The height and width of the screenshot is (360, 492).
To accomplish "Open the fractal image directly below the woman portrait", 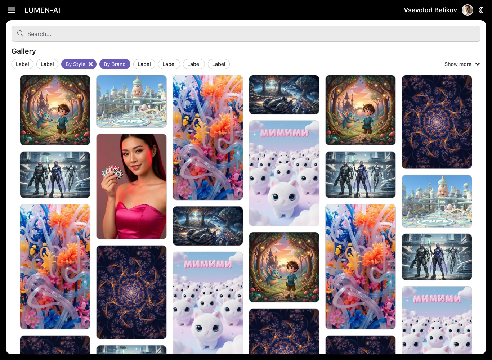I will click(131, 292).
